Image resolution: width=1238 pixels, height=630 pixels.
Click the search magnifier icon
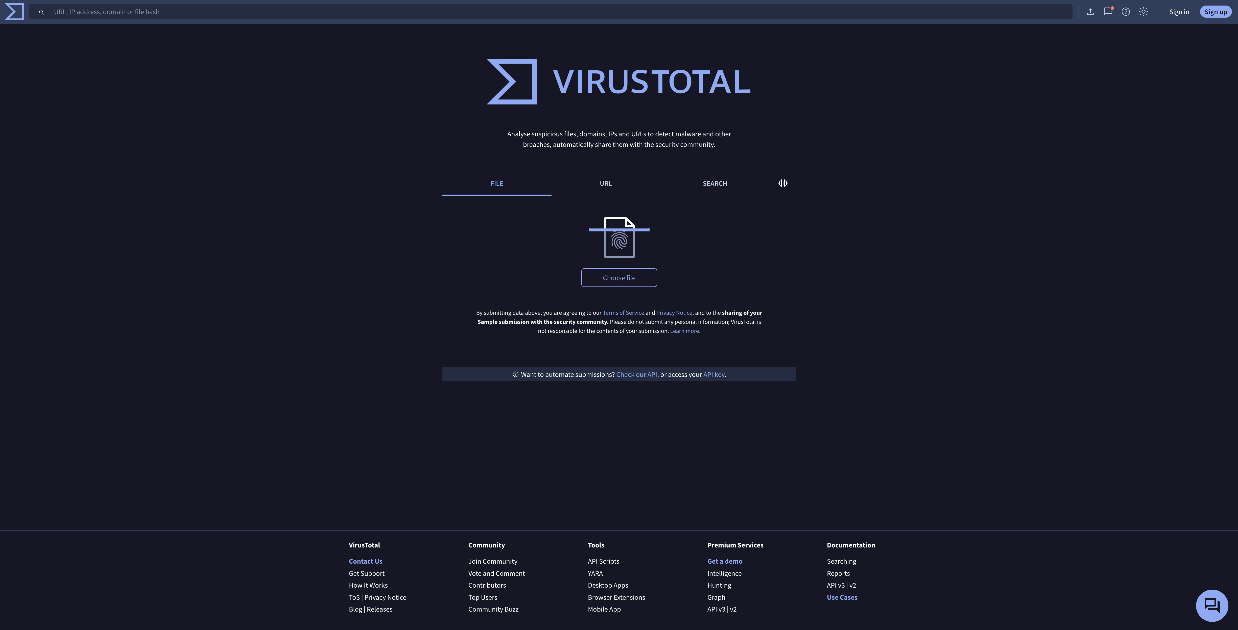coord(41,12)
